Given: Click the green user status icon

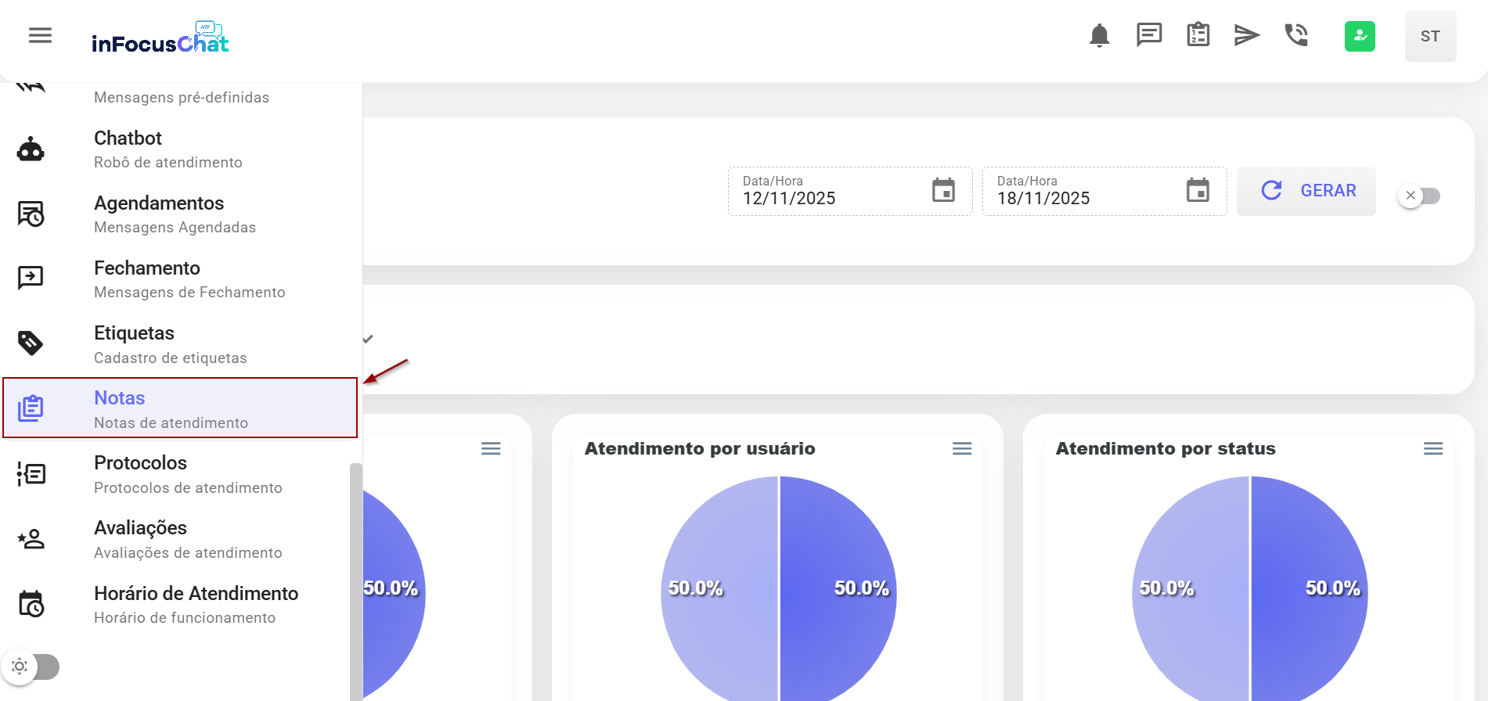Looking at the screenshot, I should point(1360,36).
